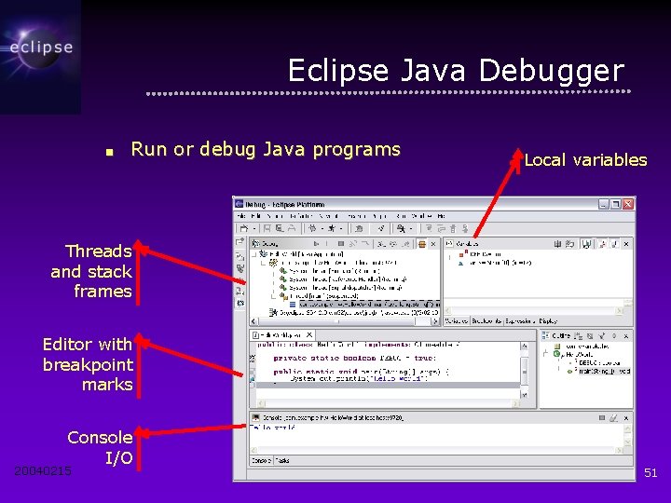Click the Run toolbar icon
The height and width of the screenshot is (503, 671).
coord(331,228)
